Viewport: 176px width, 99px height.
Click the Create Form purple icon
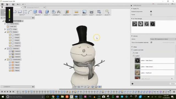40,12
